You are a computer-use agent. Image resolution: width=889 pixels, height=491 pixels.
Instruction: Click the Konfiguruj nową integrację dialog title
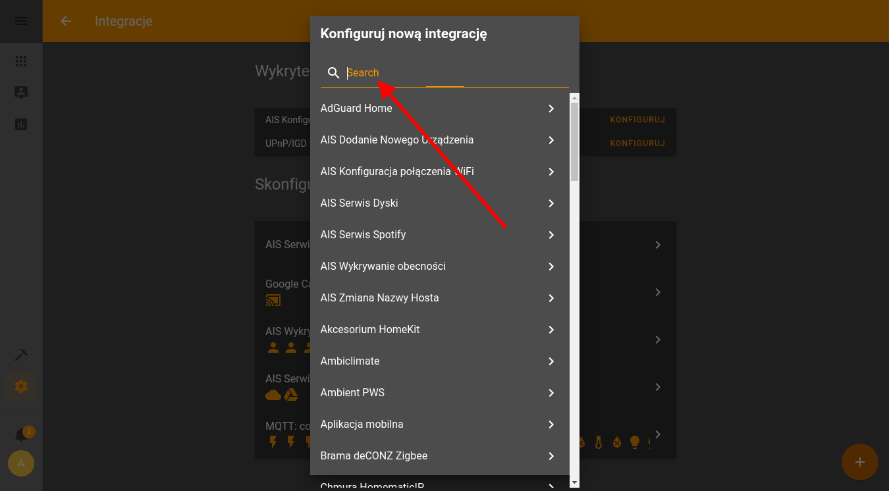pyautogui.click(x=404, y=34)
